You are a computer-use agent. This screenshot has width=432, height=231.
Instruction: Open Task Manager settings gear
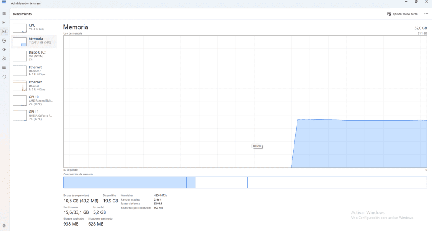tap(4, 226)
